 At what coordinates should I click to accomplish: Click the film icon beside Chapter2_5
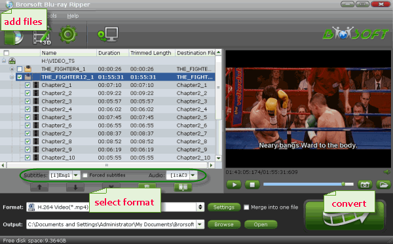[36, 117]
